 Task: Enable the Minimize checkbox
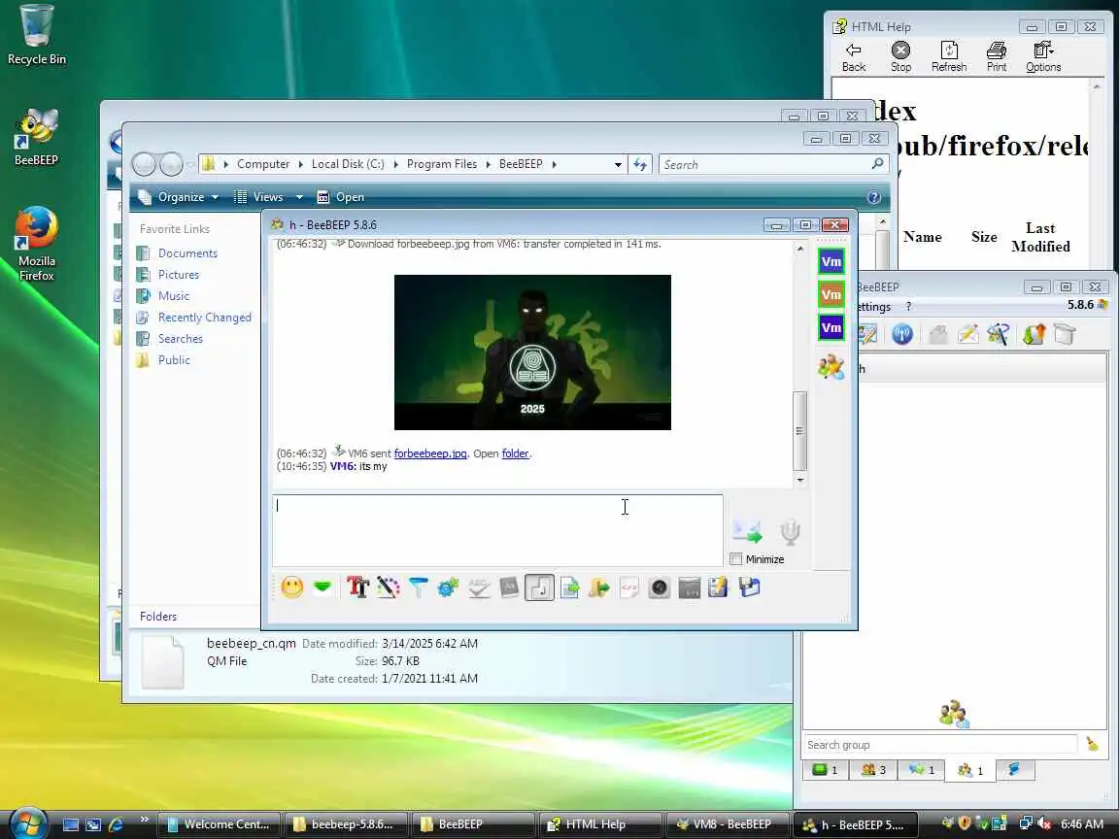click(736, 559)
